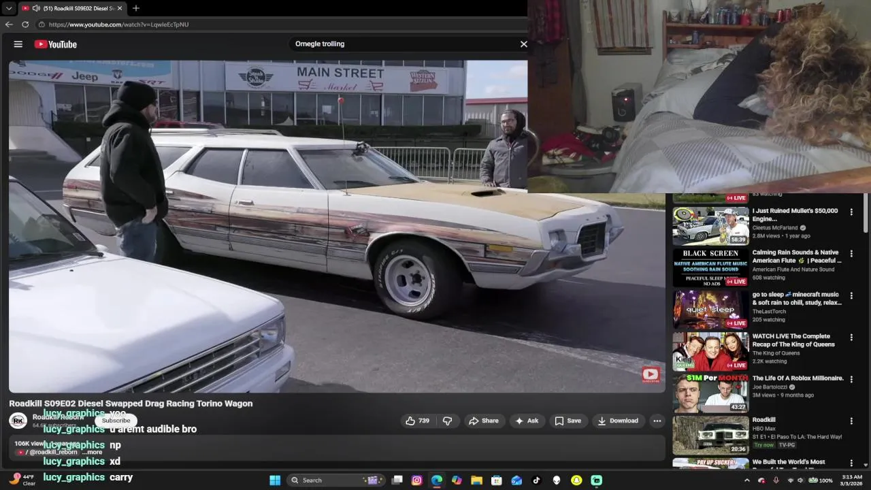The image size is (871, 490).
Task: Click the Cleetus McFarland channel name
Action: pyautogui.click(x=774, y=228)
